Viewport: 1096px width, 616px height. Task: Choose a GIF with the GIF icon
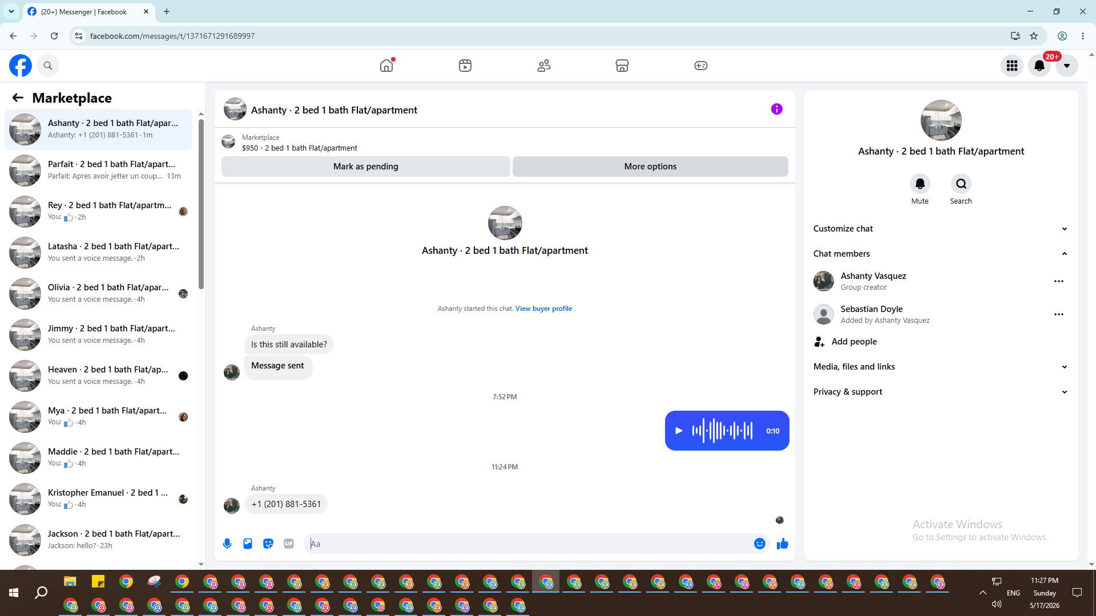[x=289, y=544]
